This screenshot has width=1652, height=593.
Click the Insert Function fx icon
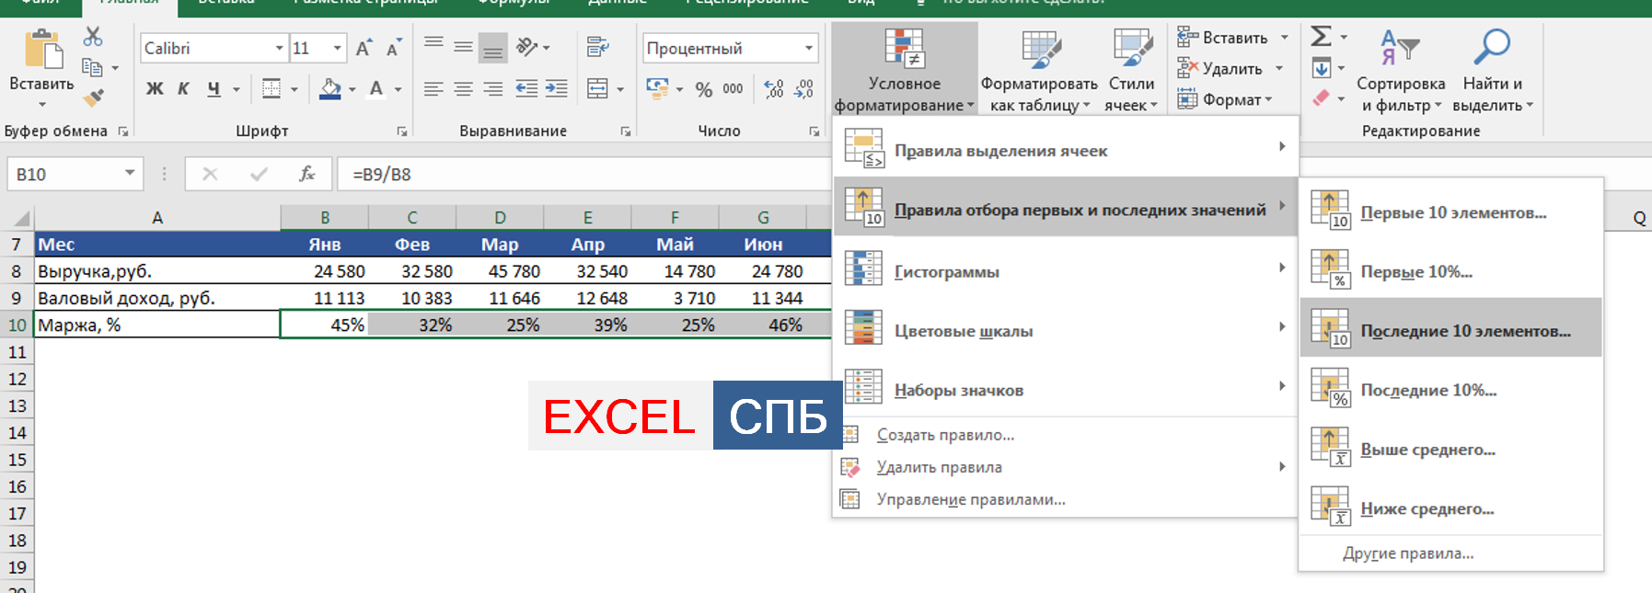point(306,174)
